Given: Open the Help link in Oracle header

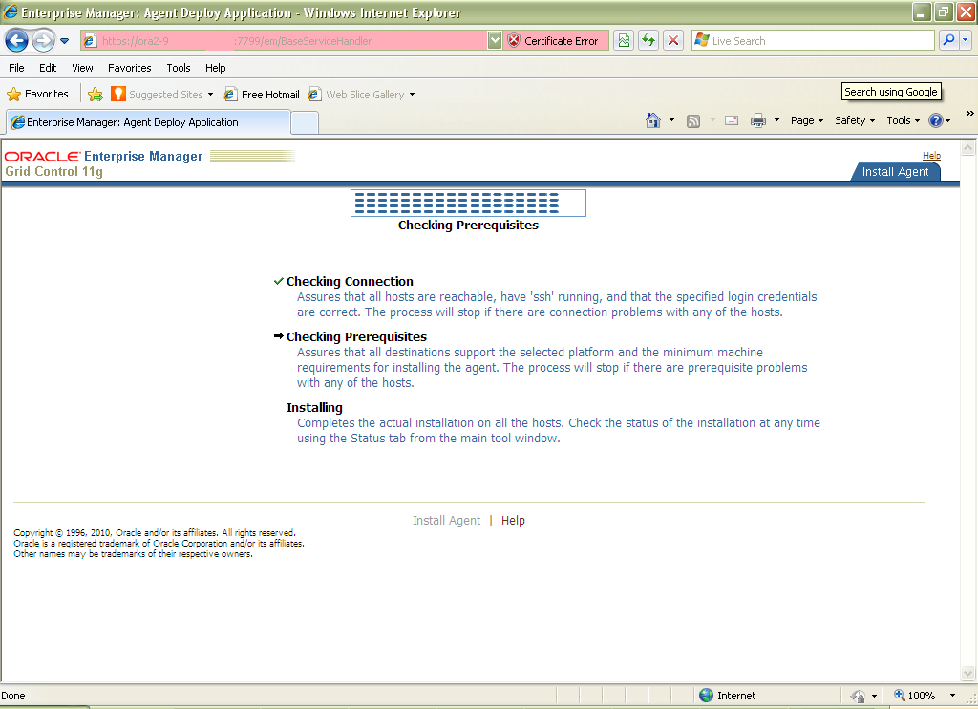Looking at the screenshot, I should 931,156.
